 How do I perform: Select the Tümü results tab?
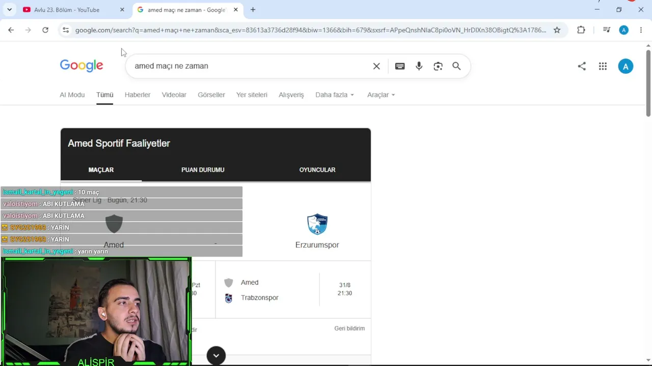tap(104, 95)
